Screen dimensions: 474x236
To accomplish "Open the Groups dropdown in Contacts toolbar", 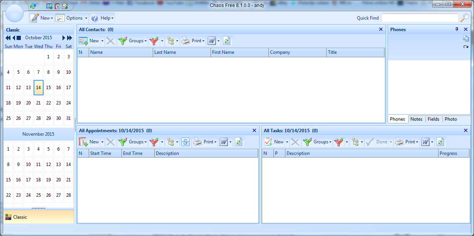I will coord(133,41).
